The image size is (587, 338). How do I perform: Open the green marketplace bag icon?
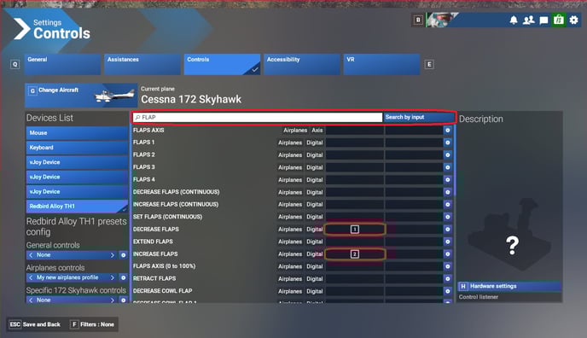(559, 20)
